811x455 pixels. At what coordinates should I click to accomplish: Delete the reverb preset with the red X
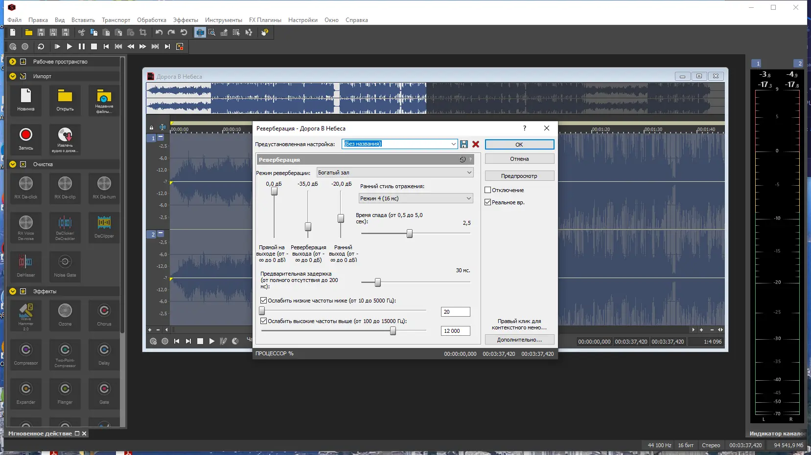pos(476,144)
